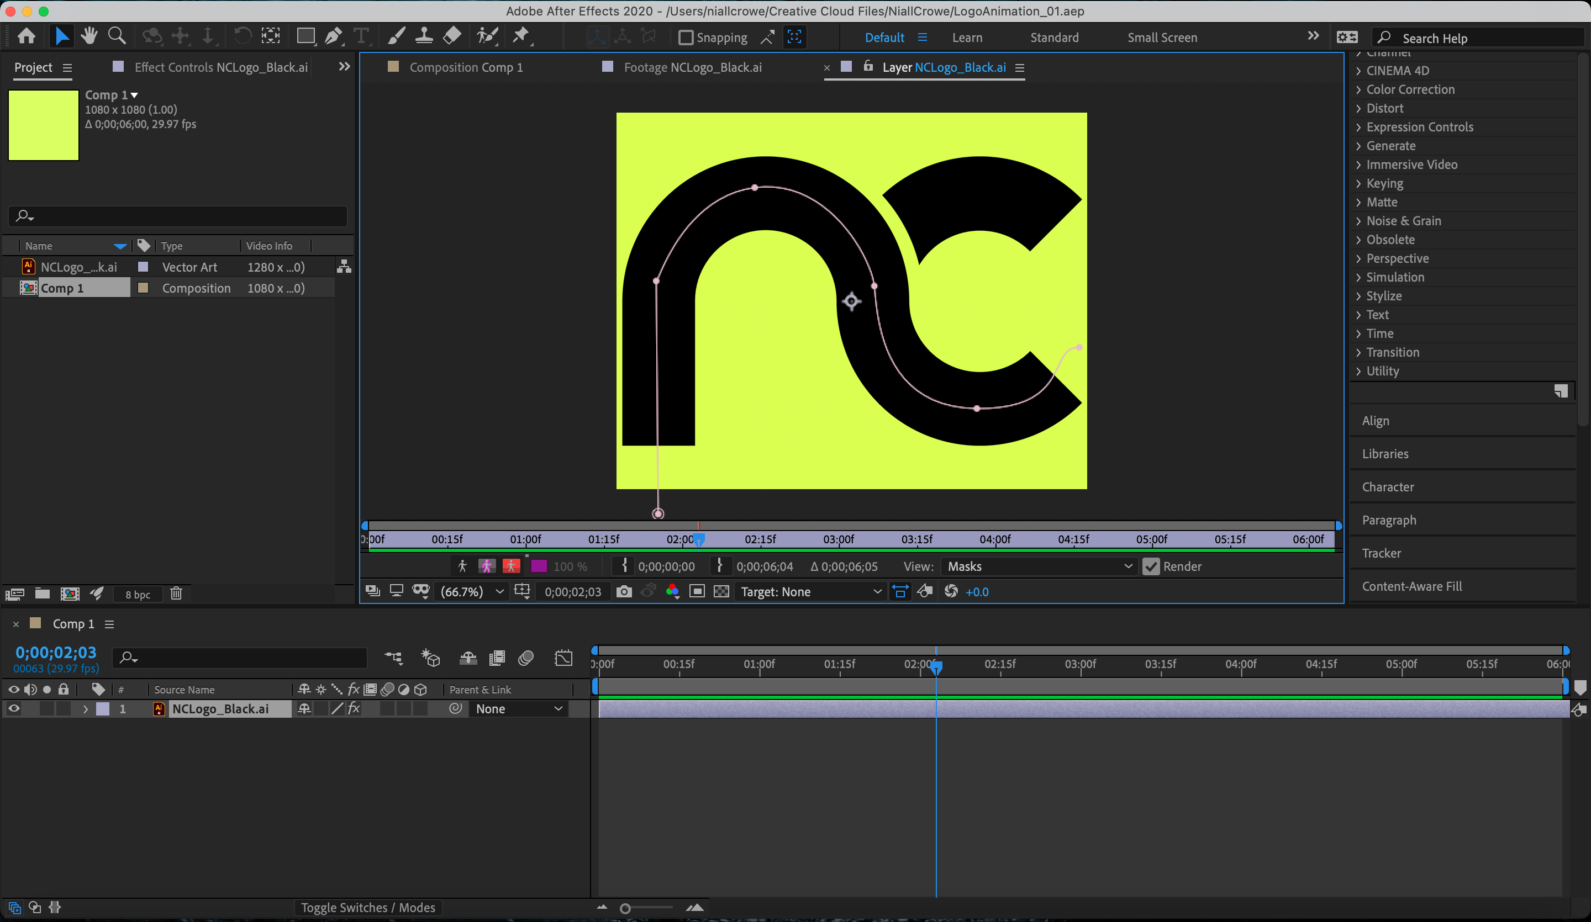This screenshot has width=1591, height=922.
Task: Toggle Snapping in the toolbar
Action: click(x=685, y=37)
